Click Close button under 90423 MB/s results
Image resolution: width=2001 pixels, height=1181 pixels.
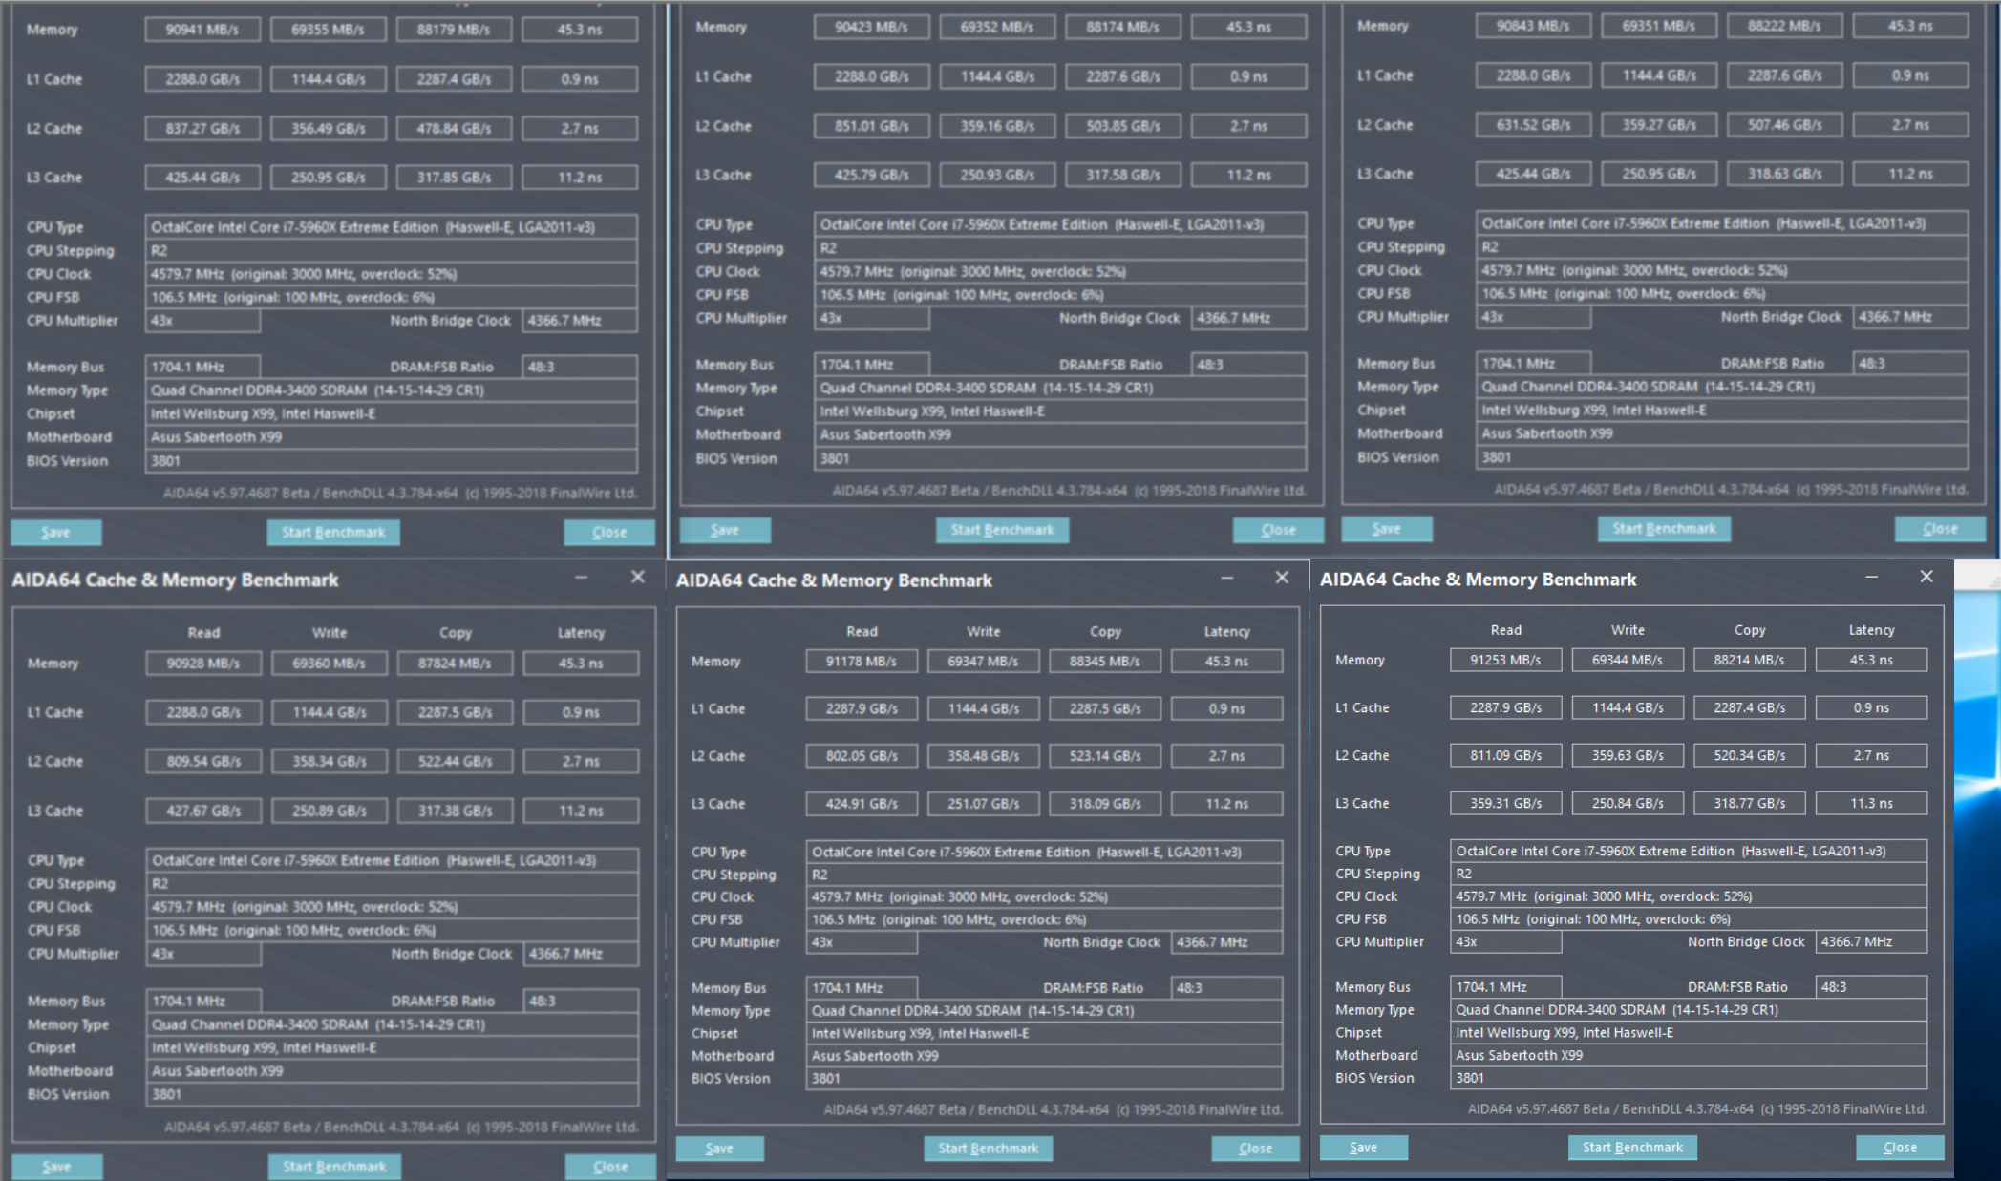pyautogui.click(x=1278, y=530)
